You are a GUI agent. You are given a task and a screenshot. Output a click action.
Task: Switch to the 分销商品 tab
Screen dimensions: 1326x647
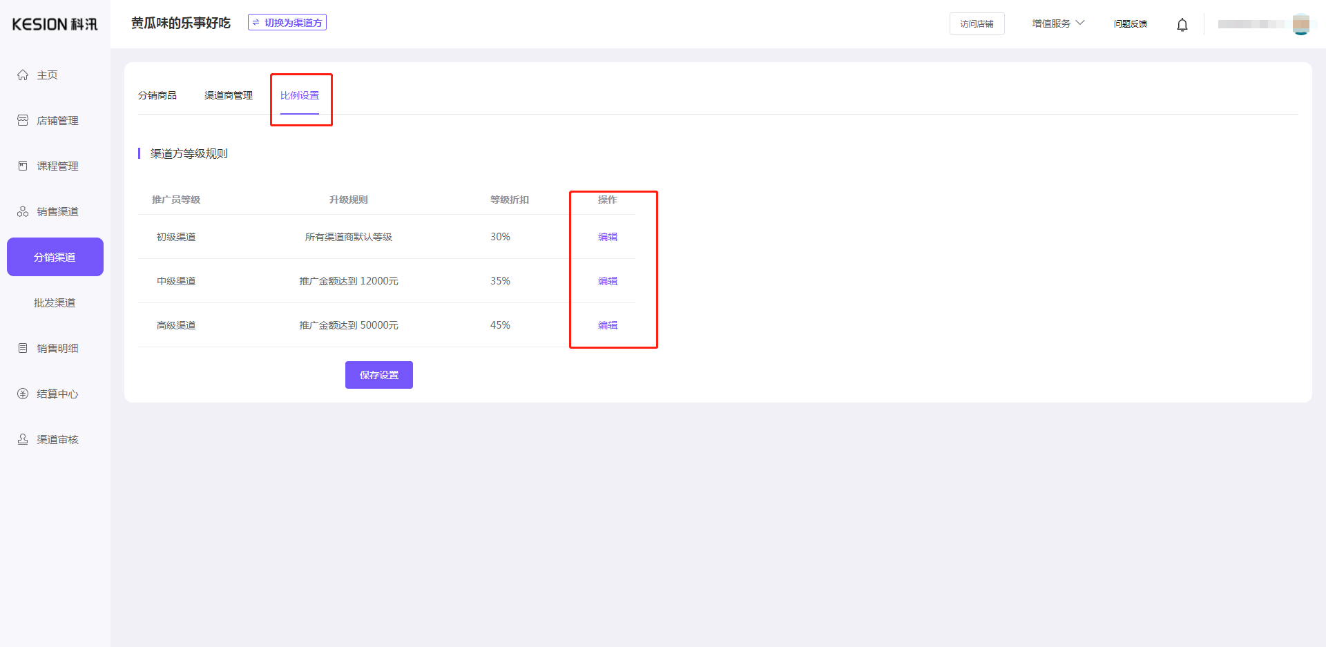(157, 95)
